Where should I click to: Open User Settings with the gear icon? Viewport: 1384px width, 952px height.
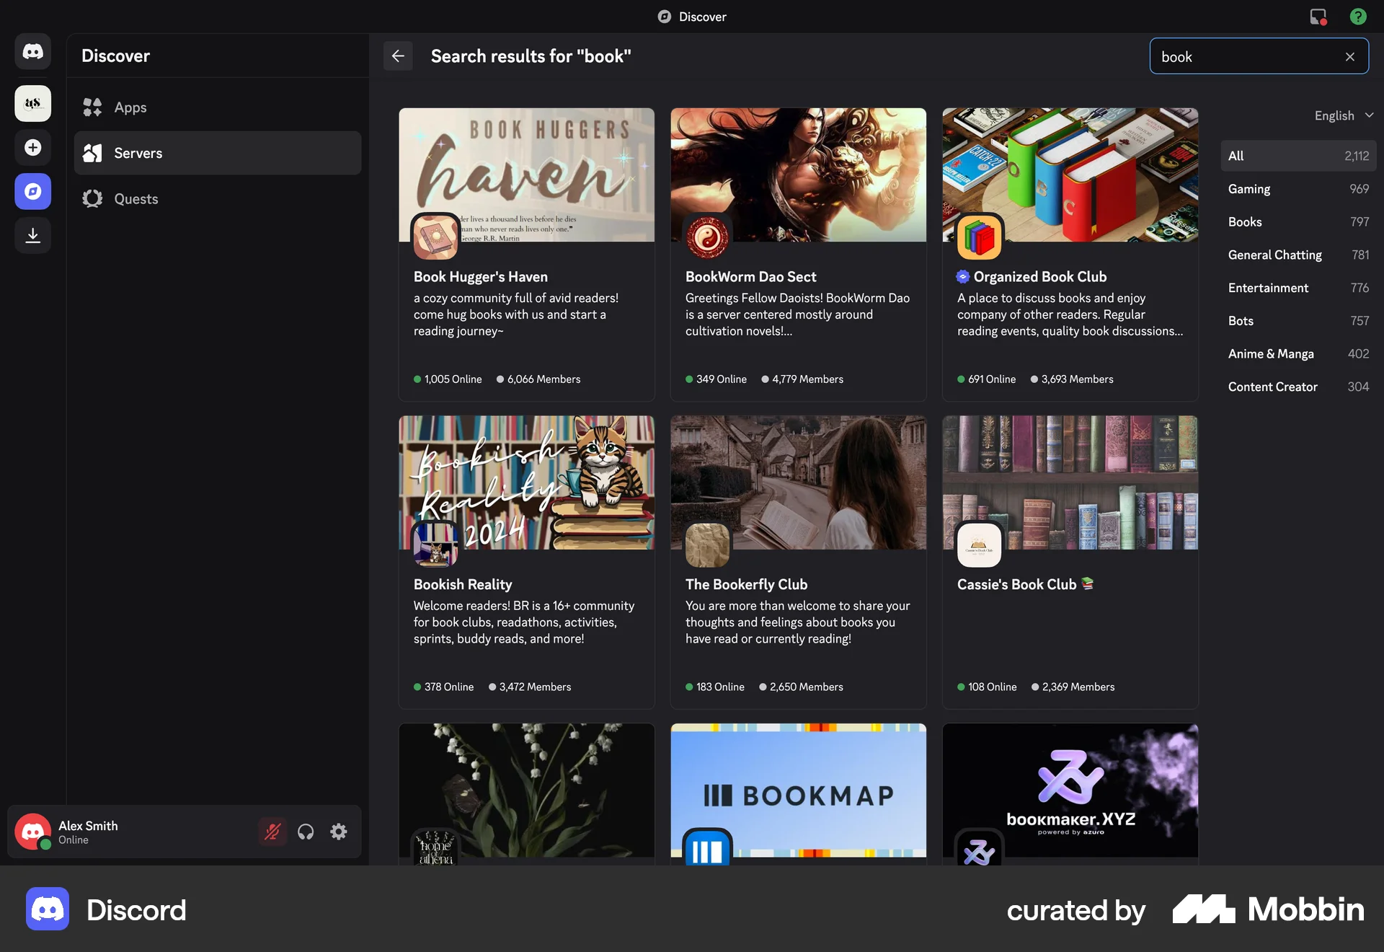(x=338, y=832)
